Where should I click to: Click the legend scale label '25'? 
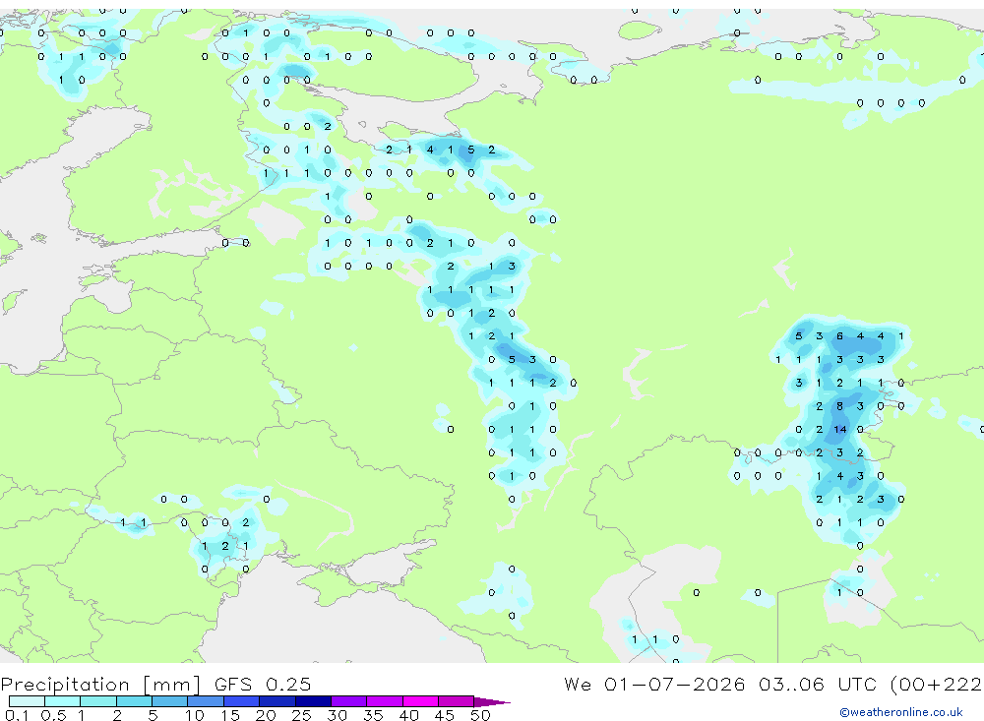click(x=302, y=715)
